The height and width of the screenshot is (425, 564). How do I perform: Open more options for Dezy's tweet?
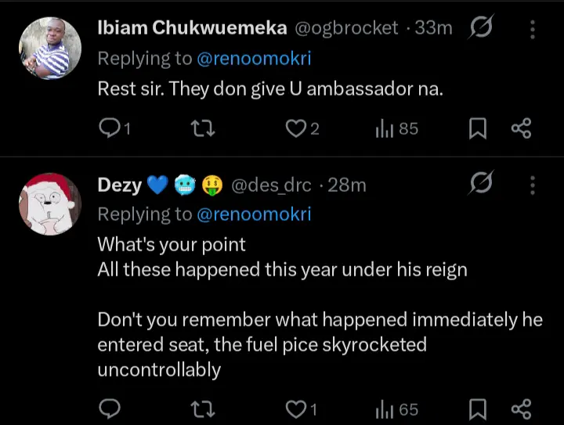pos(533,185)
